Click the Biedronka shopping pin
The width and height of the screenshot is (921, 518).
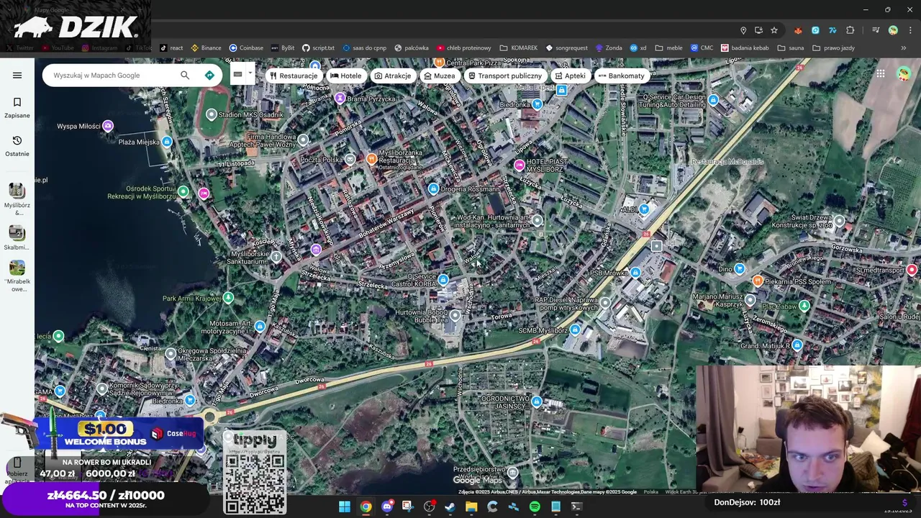(537, 104)
